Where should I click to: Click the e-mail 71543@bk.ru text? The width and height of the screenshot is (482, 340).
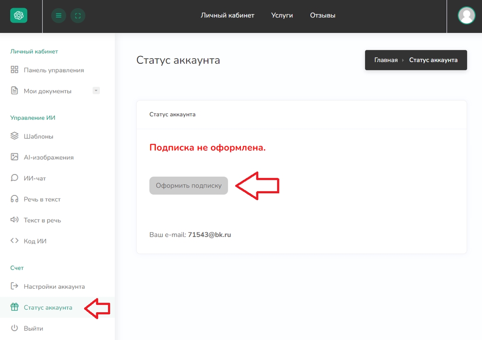click(210, 234)
